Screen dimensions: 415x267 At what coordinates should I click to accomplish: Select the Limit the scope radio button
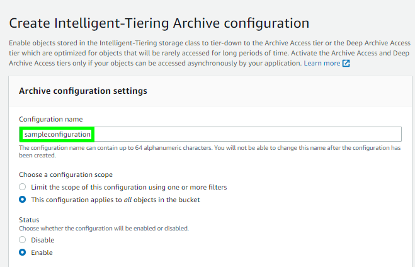point(23,187)
